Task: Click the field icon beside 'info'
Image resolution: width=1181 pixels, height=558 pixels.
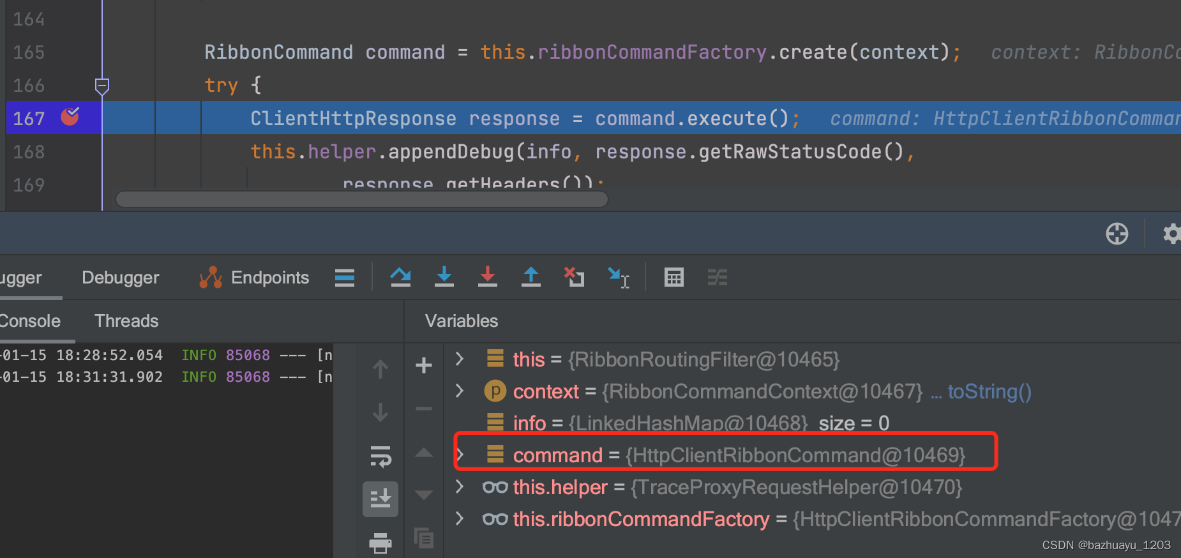Action: (495, 422)
